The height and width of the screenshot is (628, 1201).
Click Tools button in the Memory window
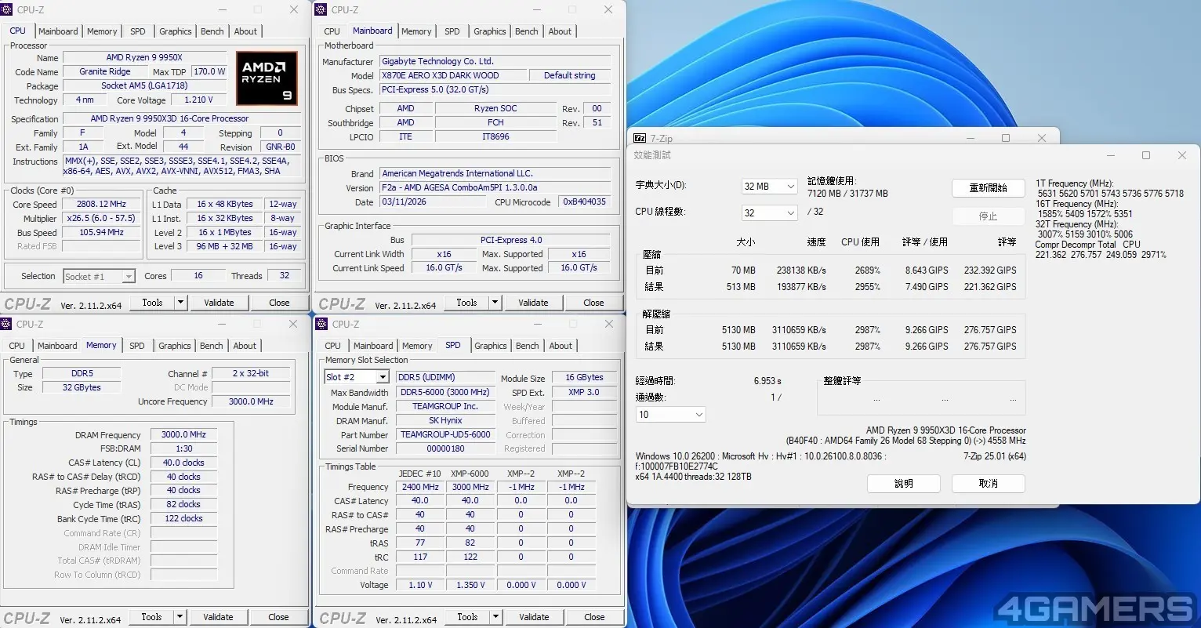point(152,617)
